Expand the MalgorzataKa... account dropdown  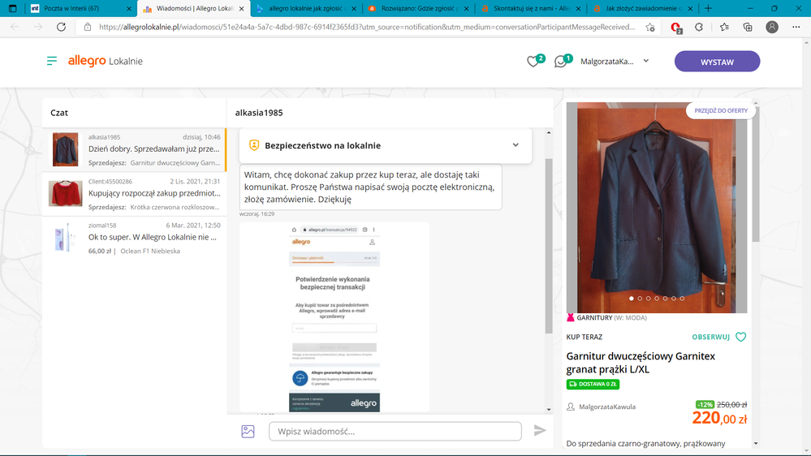(x=615, y=61)
